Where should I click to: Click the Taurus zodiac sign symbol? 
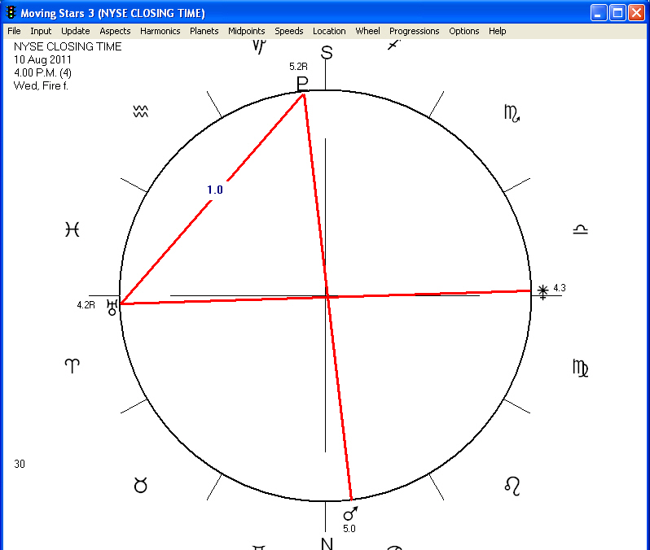[x=141, y=485]
